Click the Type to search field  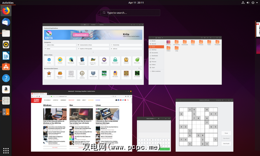pyautogui.click(x=130, y=13)
